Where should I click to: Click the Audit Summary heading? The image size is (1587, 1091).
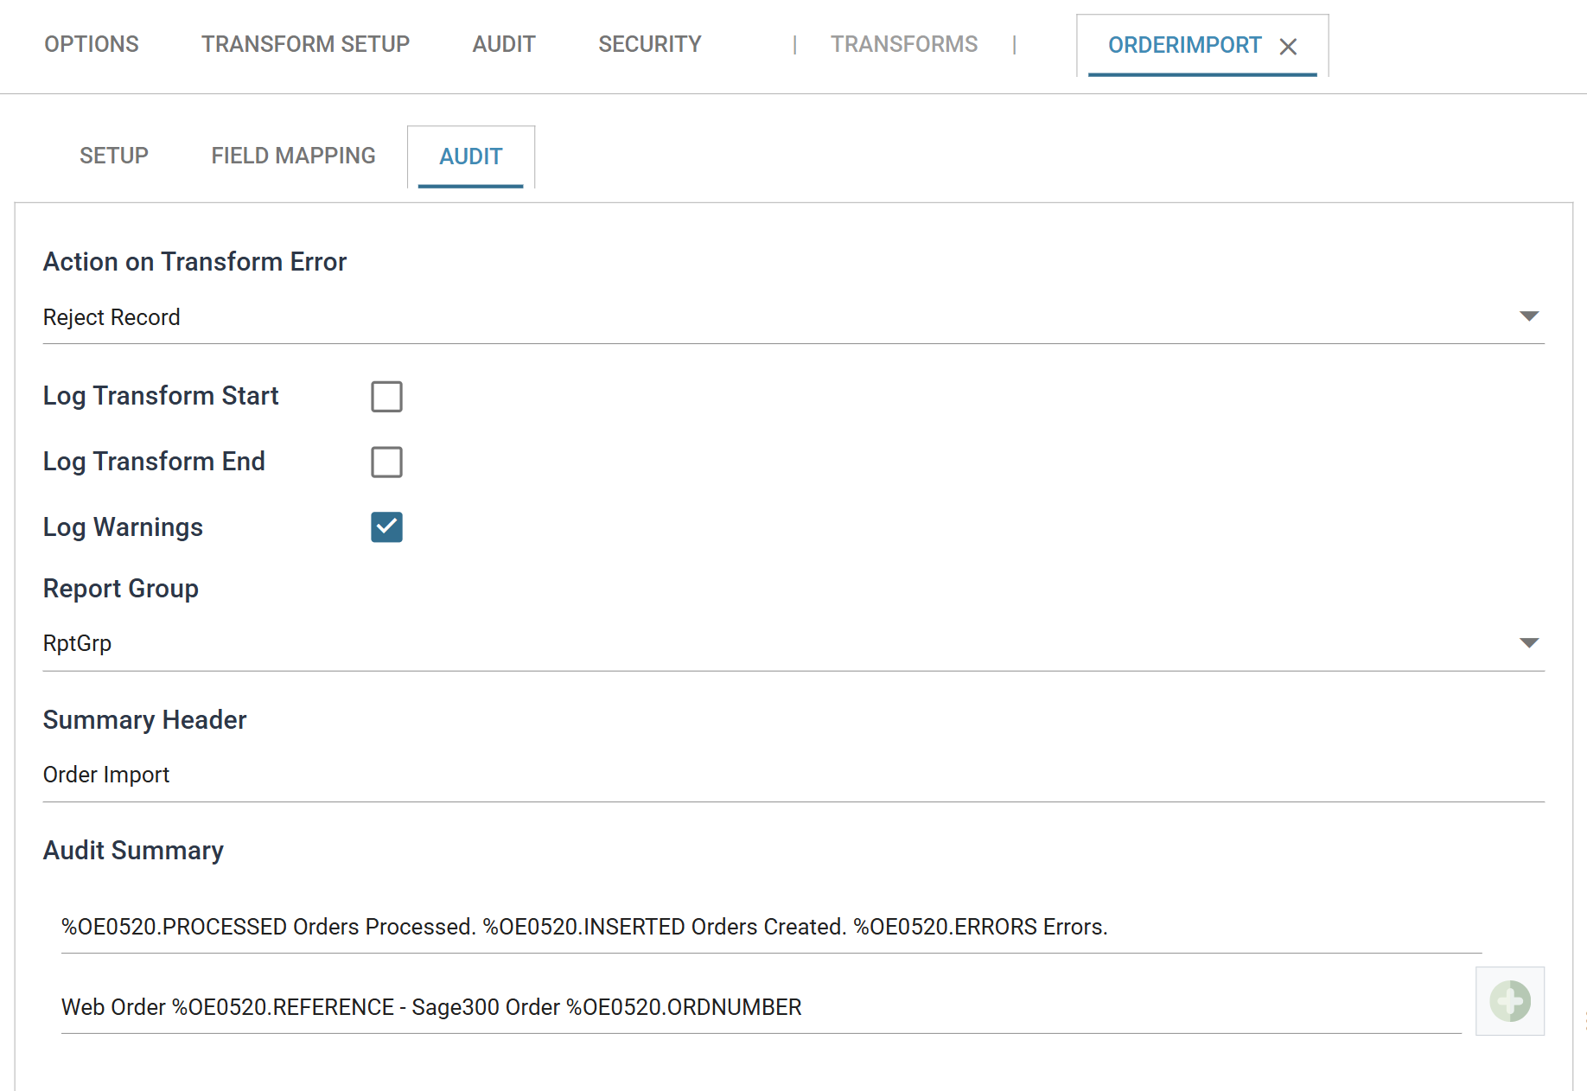[133, 851]
